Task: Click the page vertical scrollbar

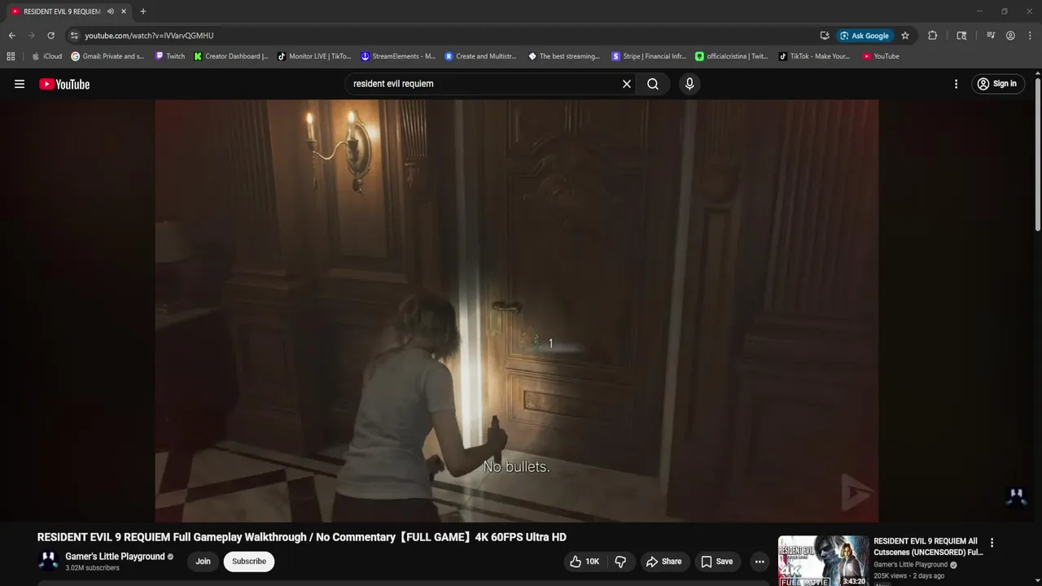Action: pyautogui.click(x=1038, y=155)
